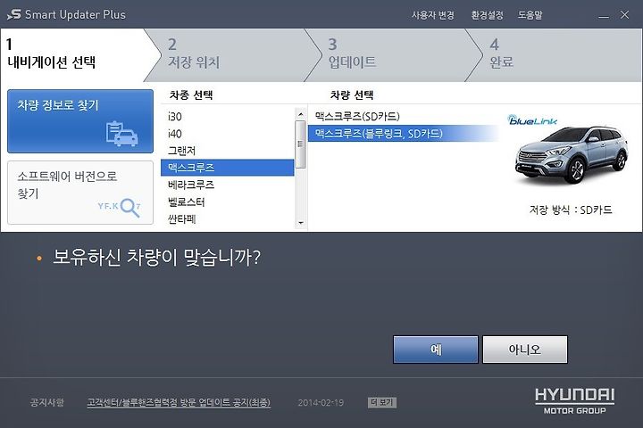Image resolution: width=643 pixels, height=428 pixels.
Task: Click the notice date 2014-02-19
Action: 321,403
